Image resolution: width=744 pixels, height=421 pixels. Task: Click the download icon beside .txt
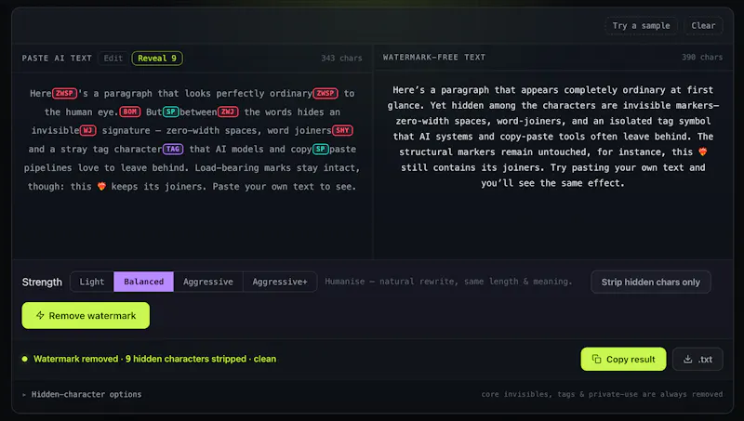(x=687, y=359)
